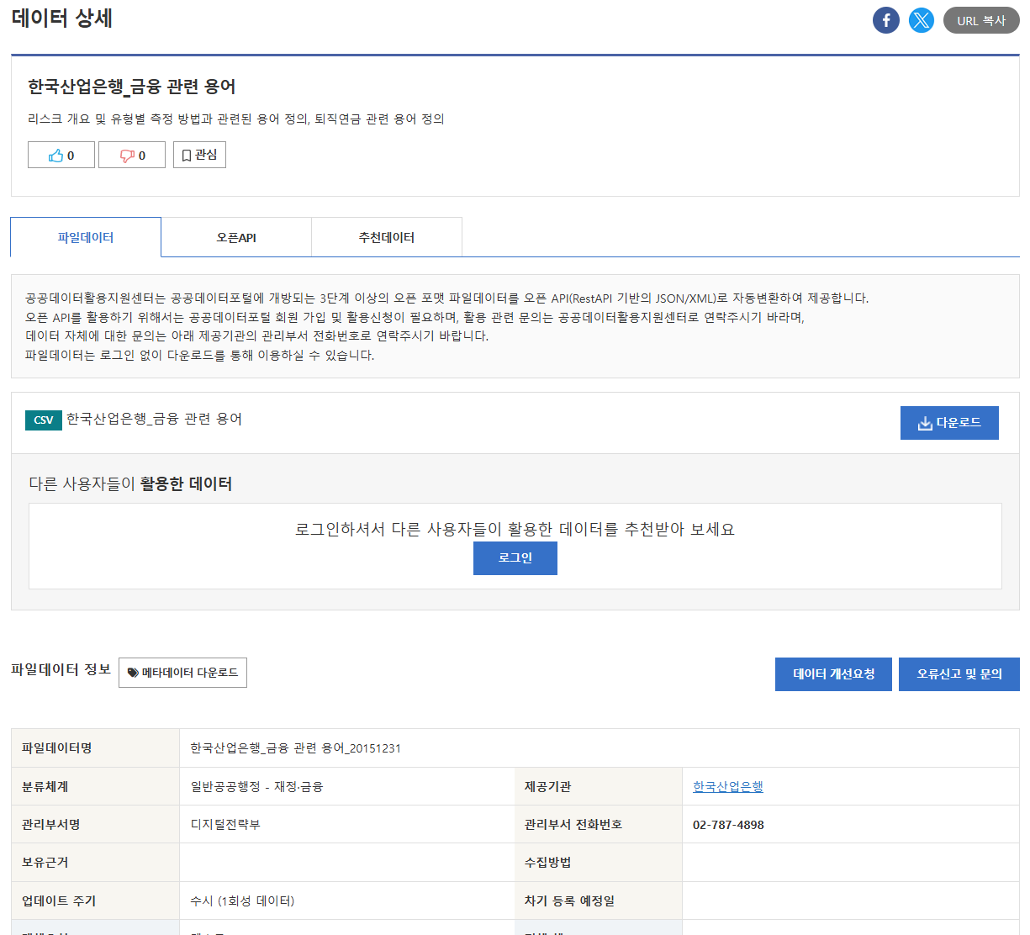Click the 제공기관 row label
Image resolution: width=1030 pixels, height=935 pixels.
tap(547, 786)
